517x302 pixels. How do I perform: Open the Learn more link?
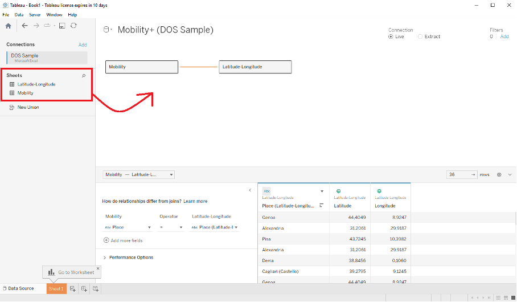click(195, 201)
